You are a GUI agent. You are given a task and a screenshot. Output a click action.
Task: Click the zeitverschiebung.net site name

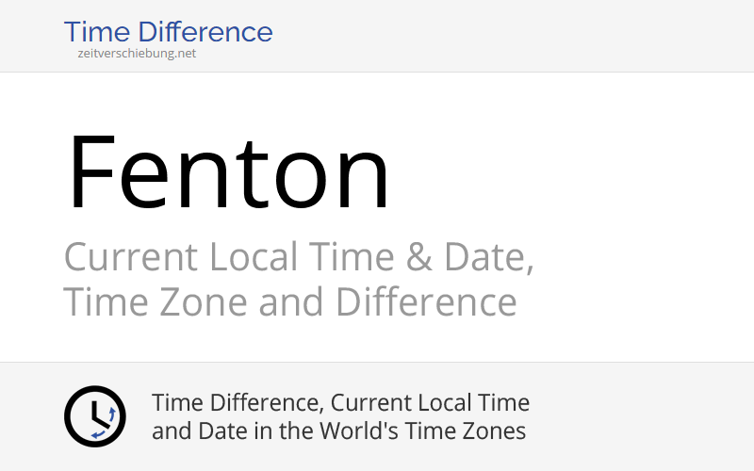point(137,54)
